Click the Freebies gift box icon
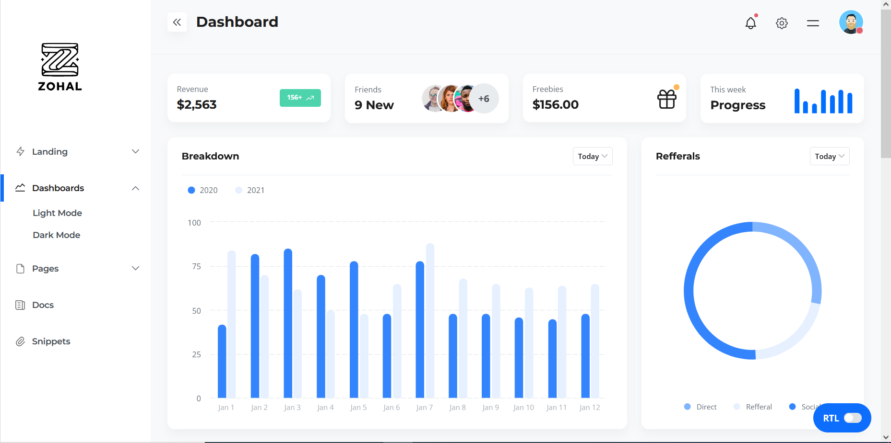The height and width of the screenshot is (443, 891). (666, 99)
